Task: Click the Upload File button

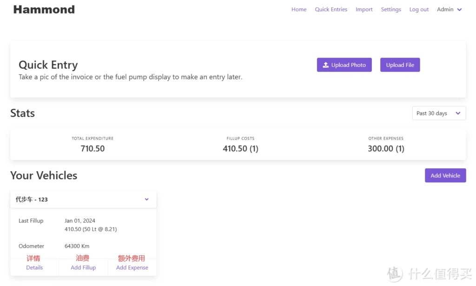Action: (400, 65)
